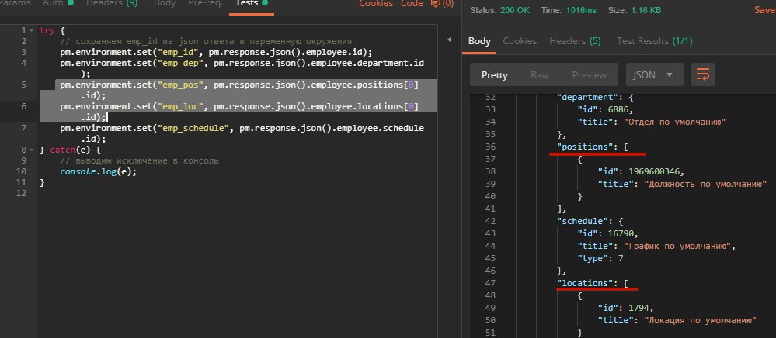The width and height of the screenshot is (776, 338).
Task: Click the console.log(e) statement
Action: (98, 171)
